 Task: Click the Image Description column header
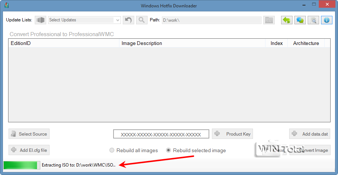click(x=192, y=43)
